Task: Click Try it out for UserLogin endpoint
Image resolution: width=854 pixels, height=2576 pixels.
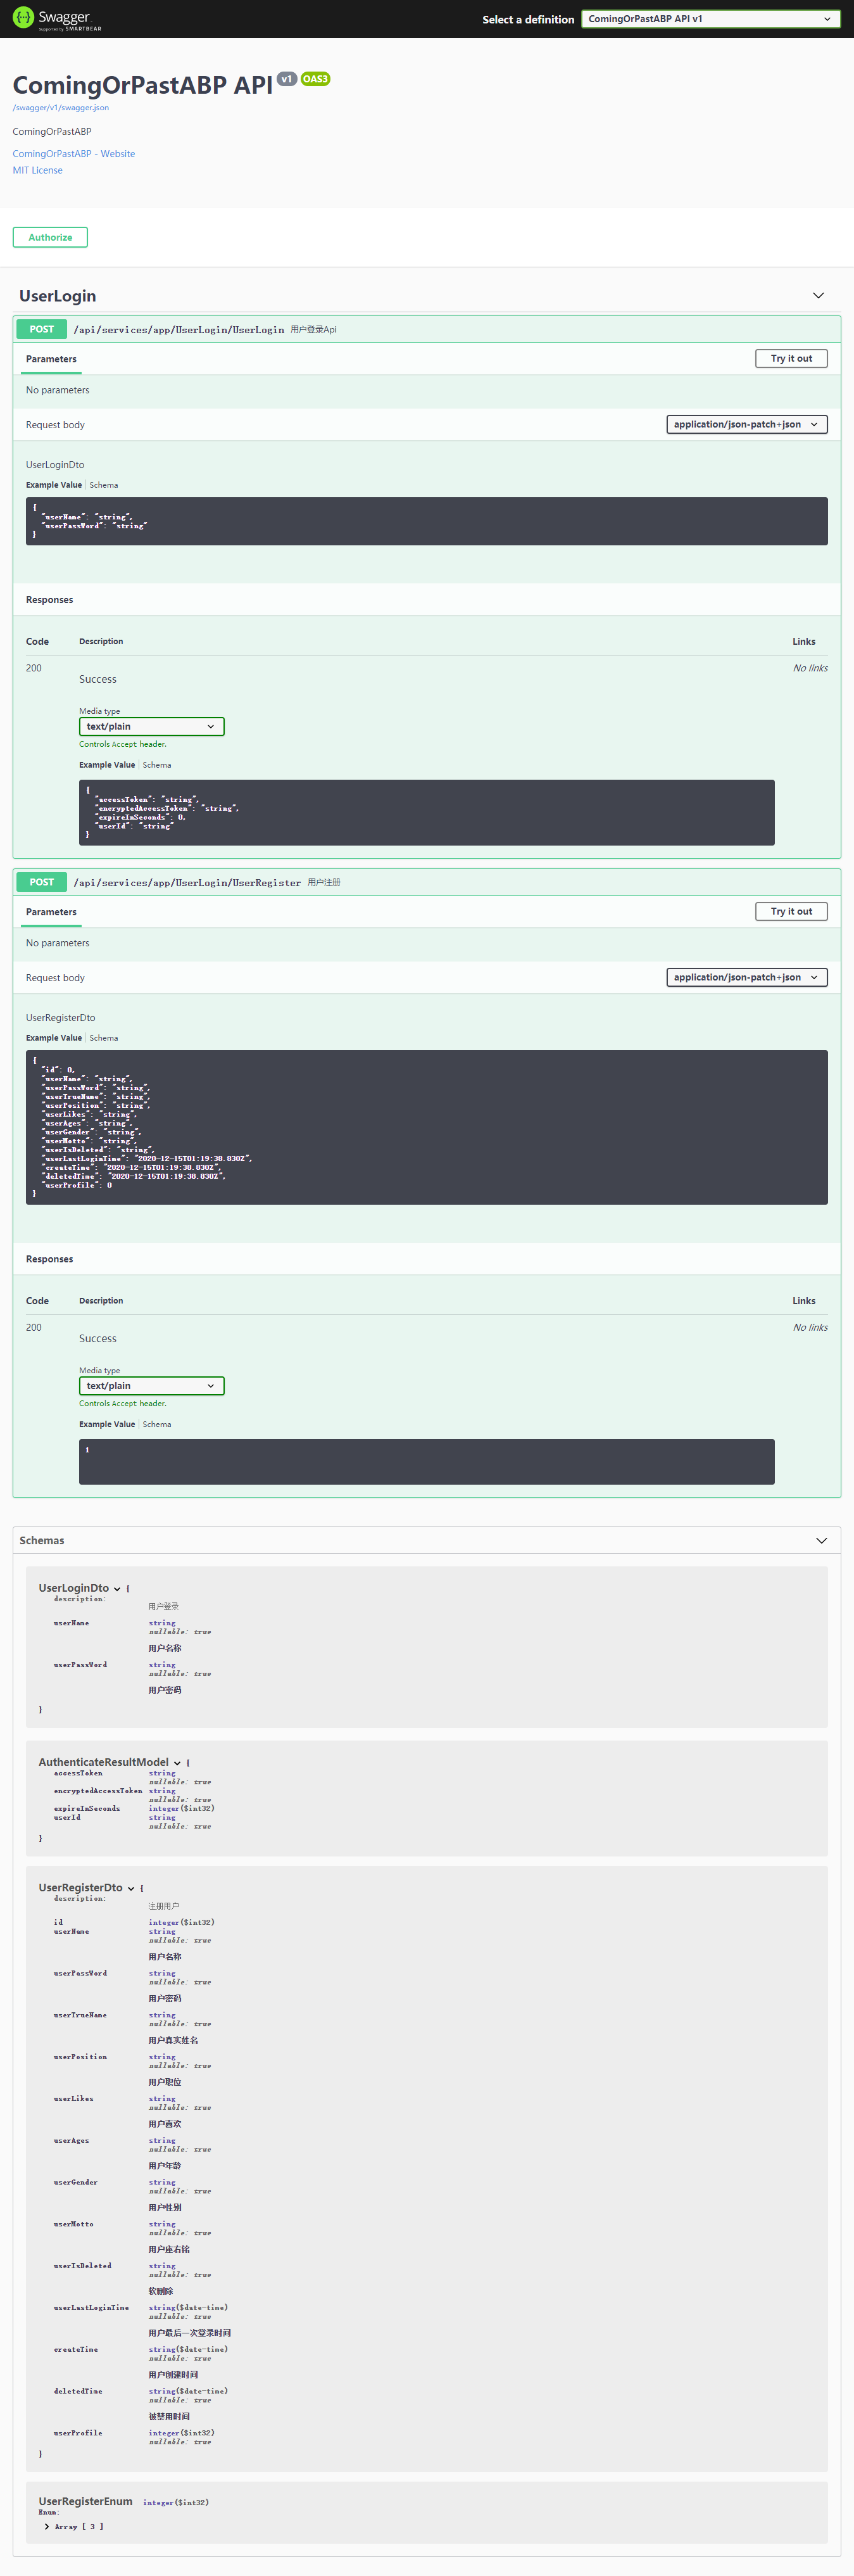Action: pyautogui.click(x=791, y=358)
